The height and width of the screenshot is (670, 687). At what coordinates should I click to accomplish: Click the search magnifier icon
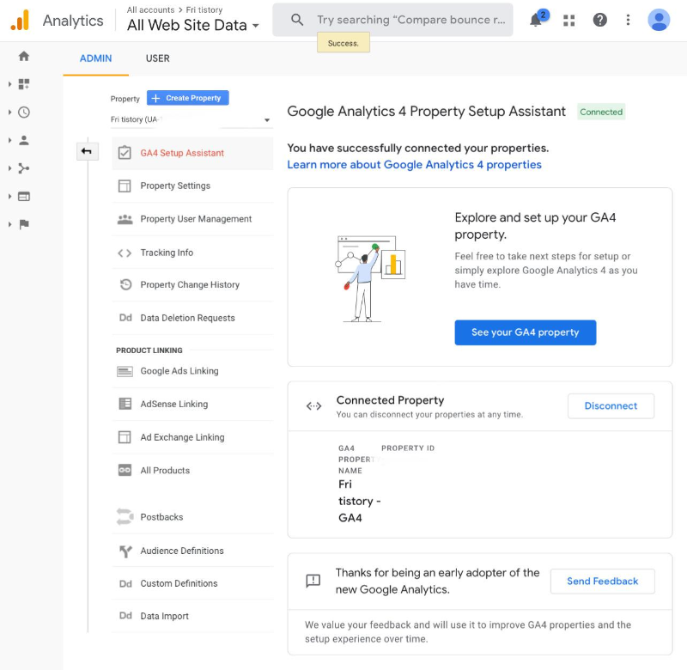tap(297, 20)
